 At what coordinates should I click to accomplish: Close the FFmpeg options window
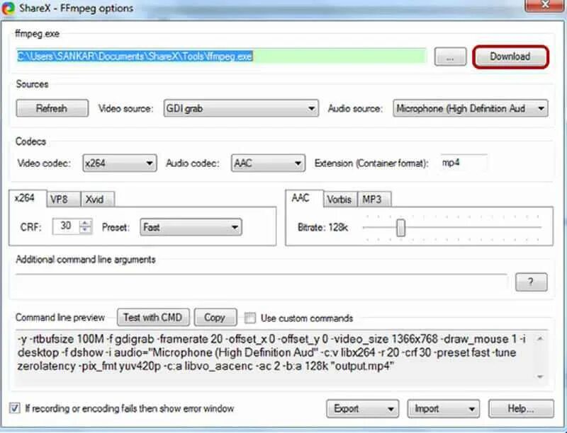[544, 5]
